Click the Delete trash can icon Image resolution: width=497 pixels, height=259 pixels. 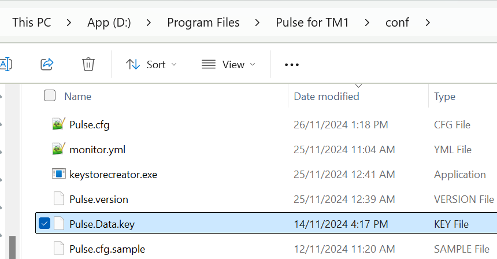(88, 64)
